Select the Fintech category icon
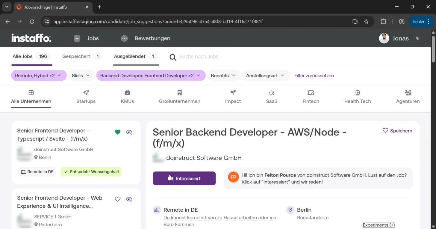Viewport: 436px width, 229px height. pos(311,93)
